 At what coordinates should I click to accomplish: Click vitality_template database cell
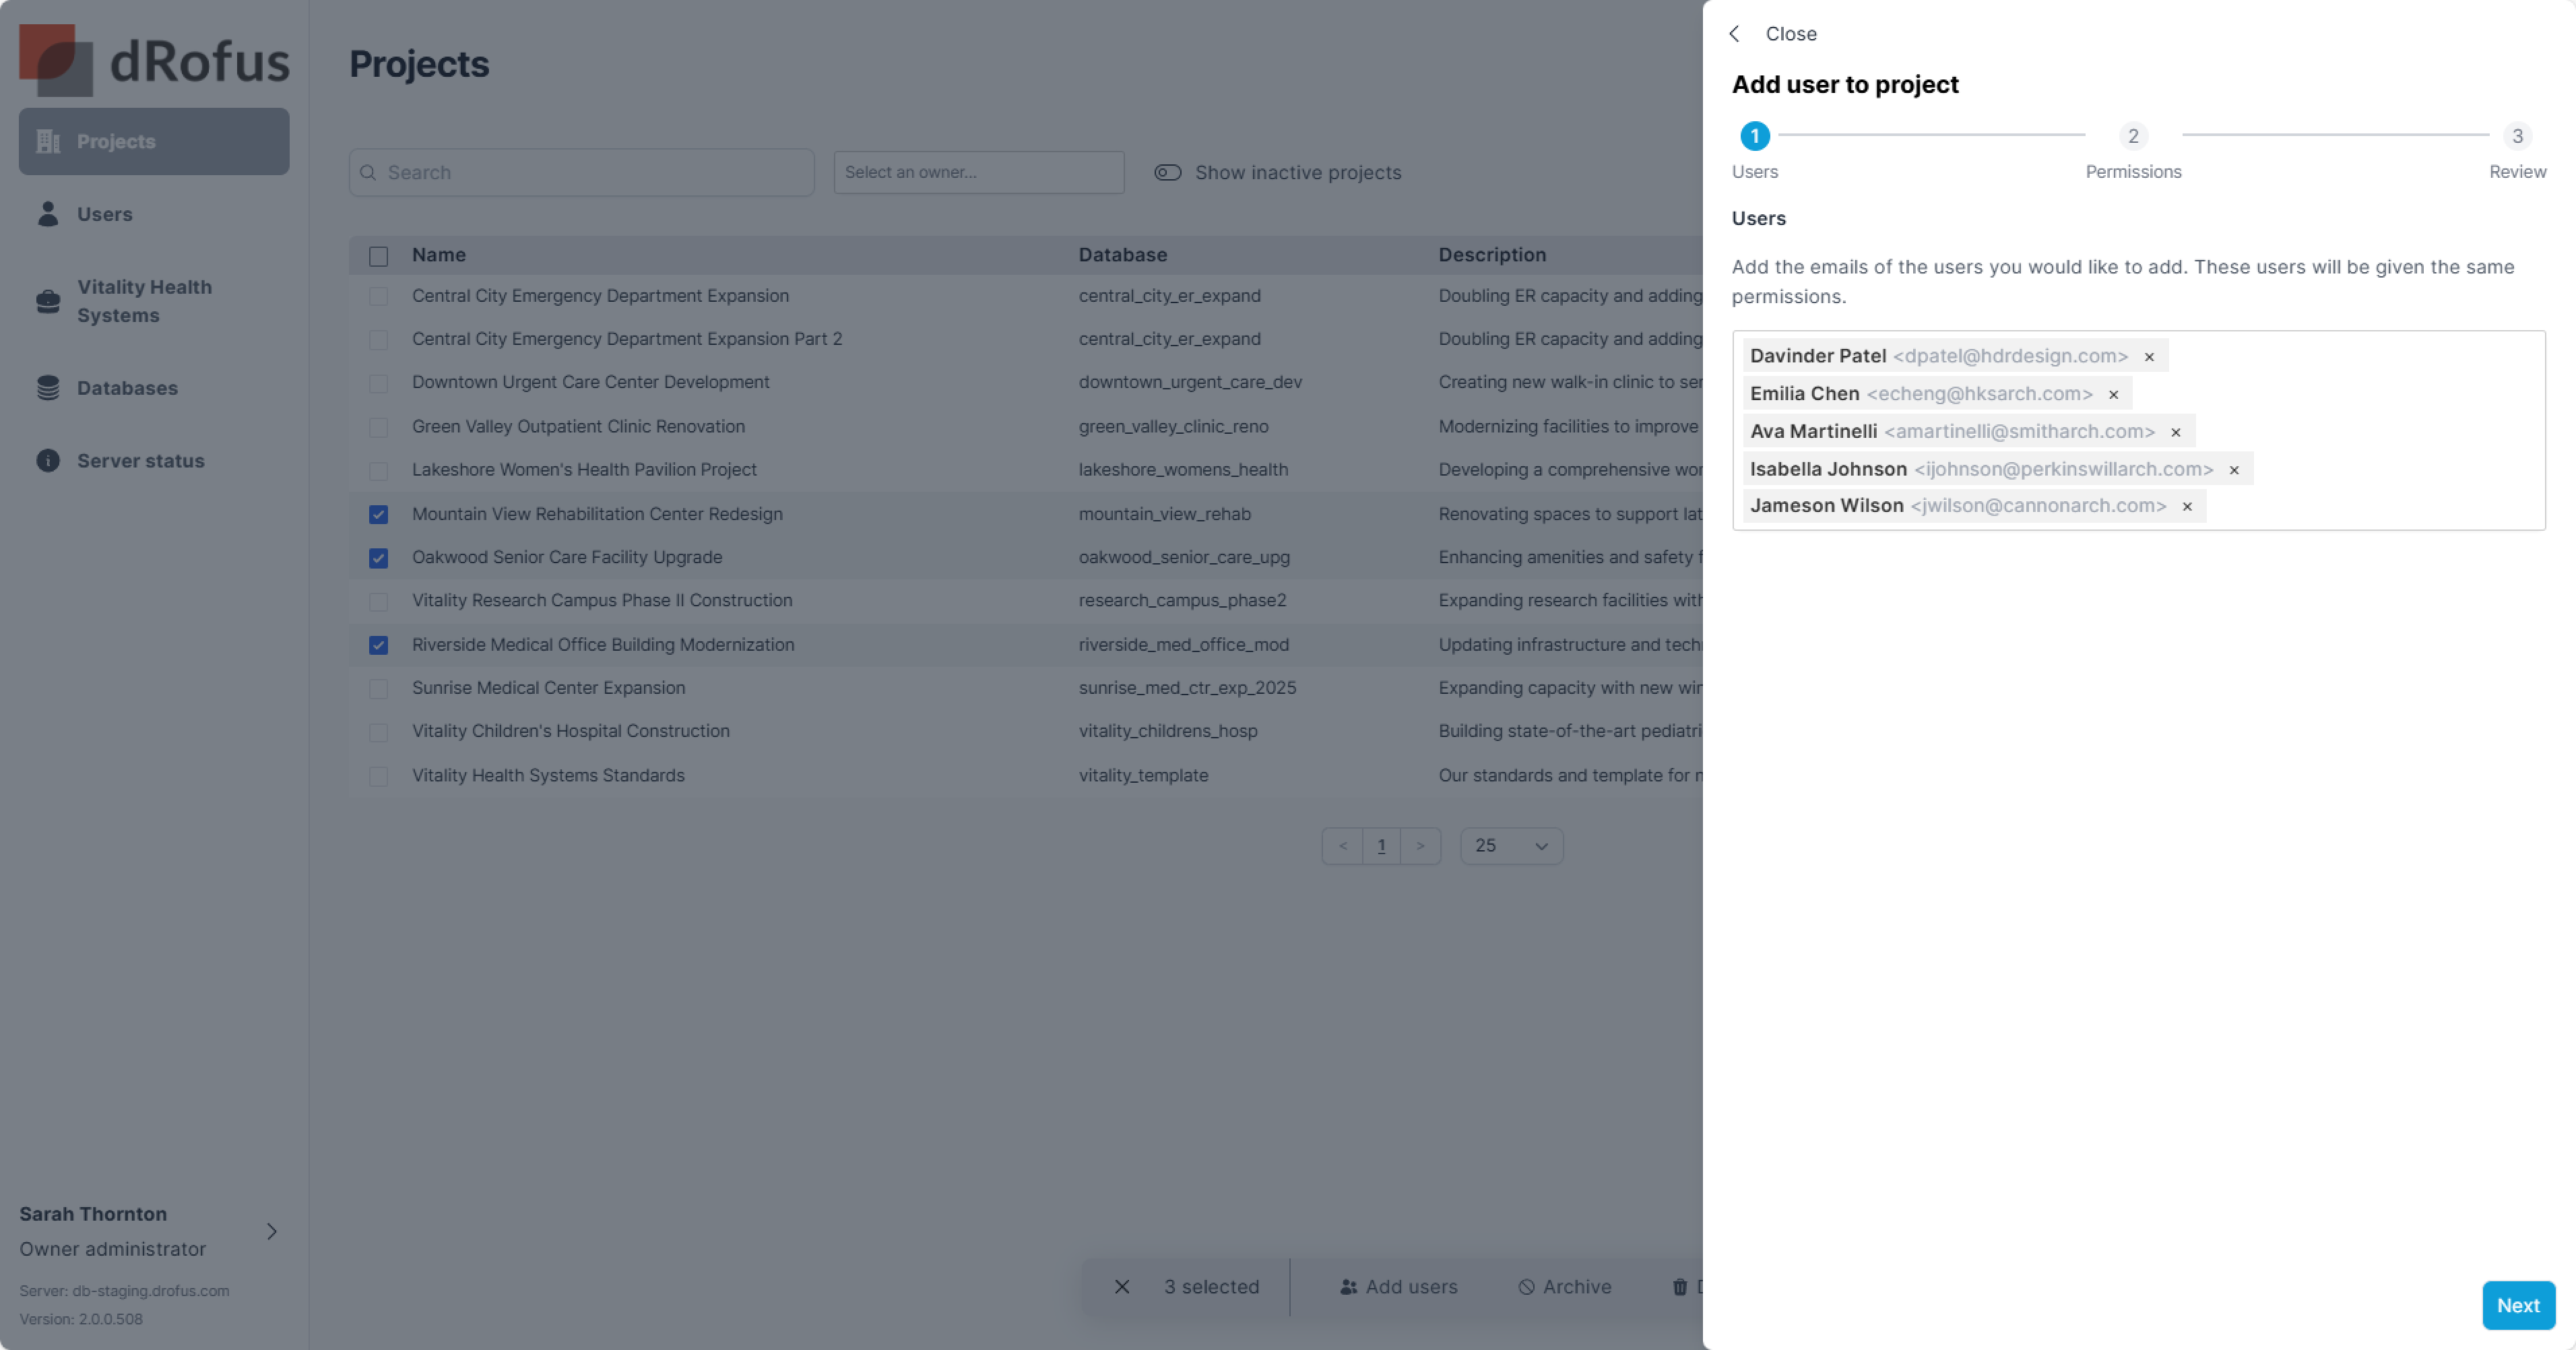(x=1143, y=775)
